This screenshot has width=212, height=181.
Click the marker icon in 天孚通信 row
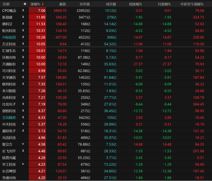coord(23,77)
